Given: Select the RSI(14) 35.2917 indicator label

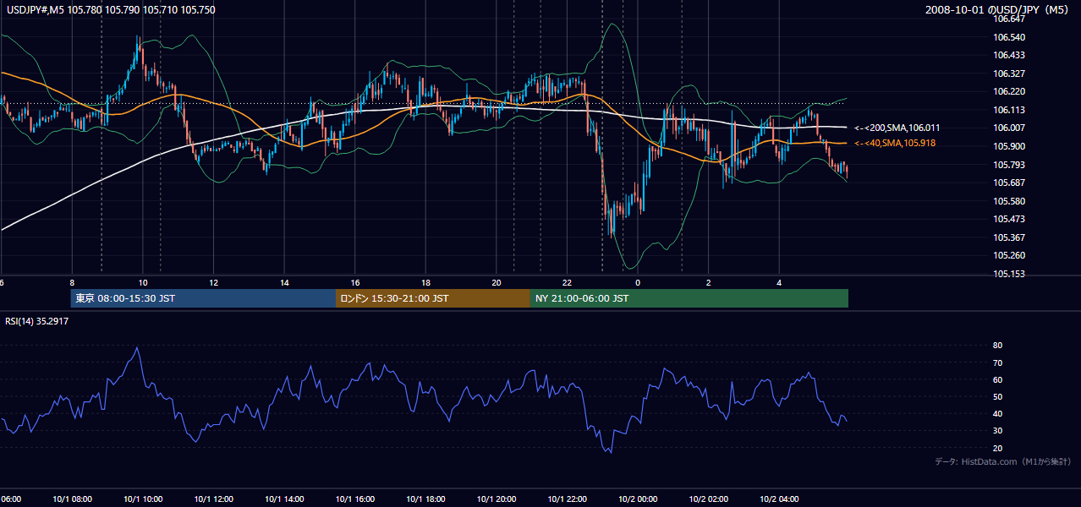Looking at the screenshot, I should click(x=37, y=321).
